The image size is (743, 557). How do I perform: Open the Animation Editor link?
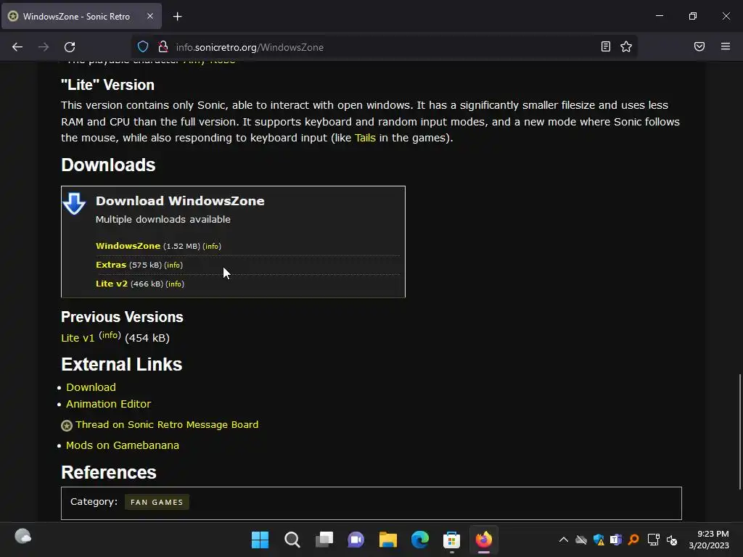(x=109, y=404)
